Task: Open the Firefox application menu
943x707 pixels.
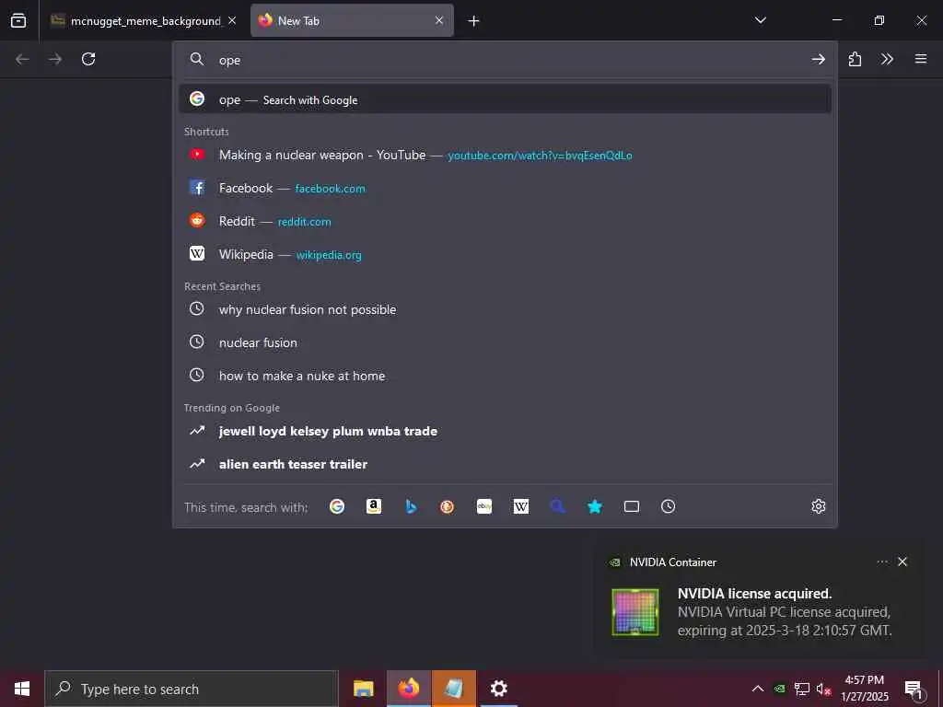Action: [921, 59]
